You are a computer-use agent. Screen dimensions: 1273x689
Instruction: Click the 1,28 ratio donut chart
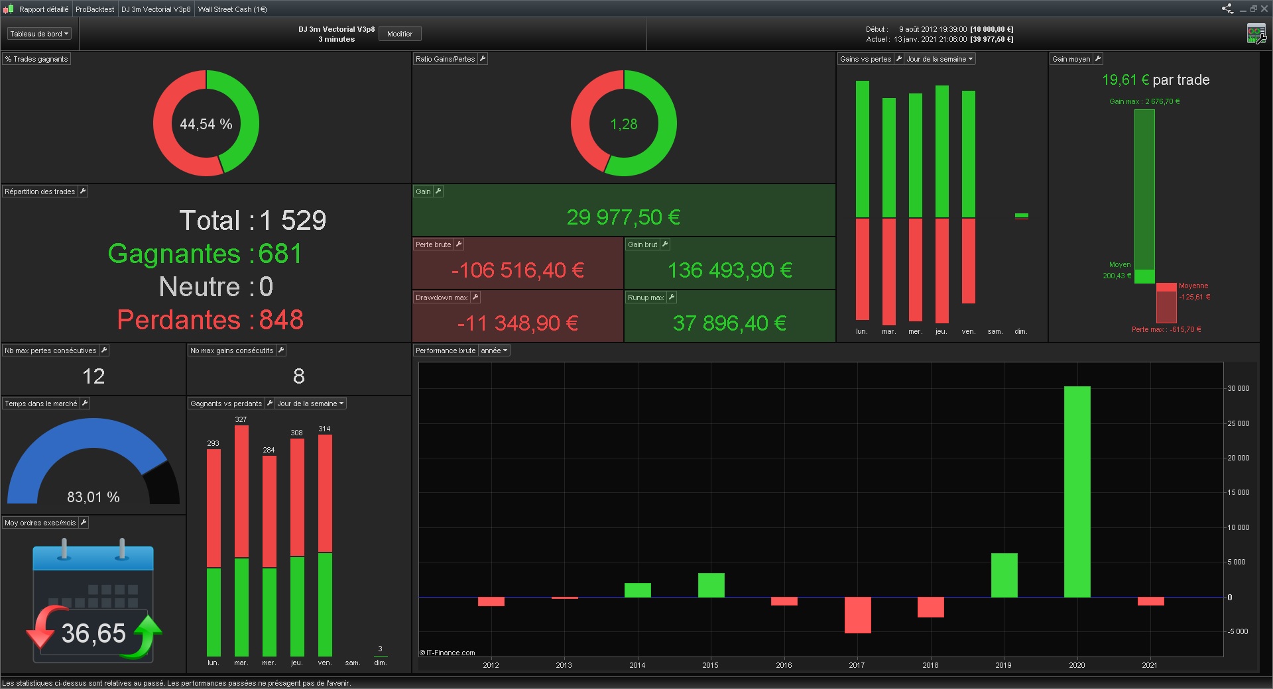coord(624,124)
